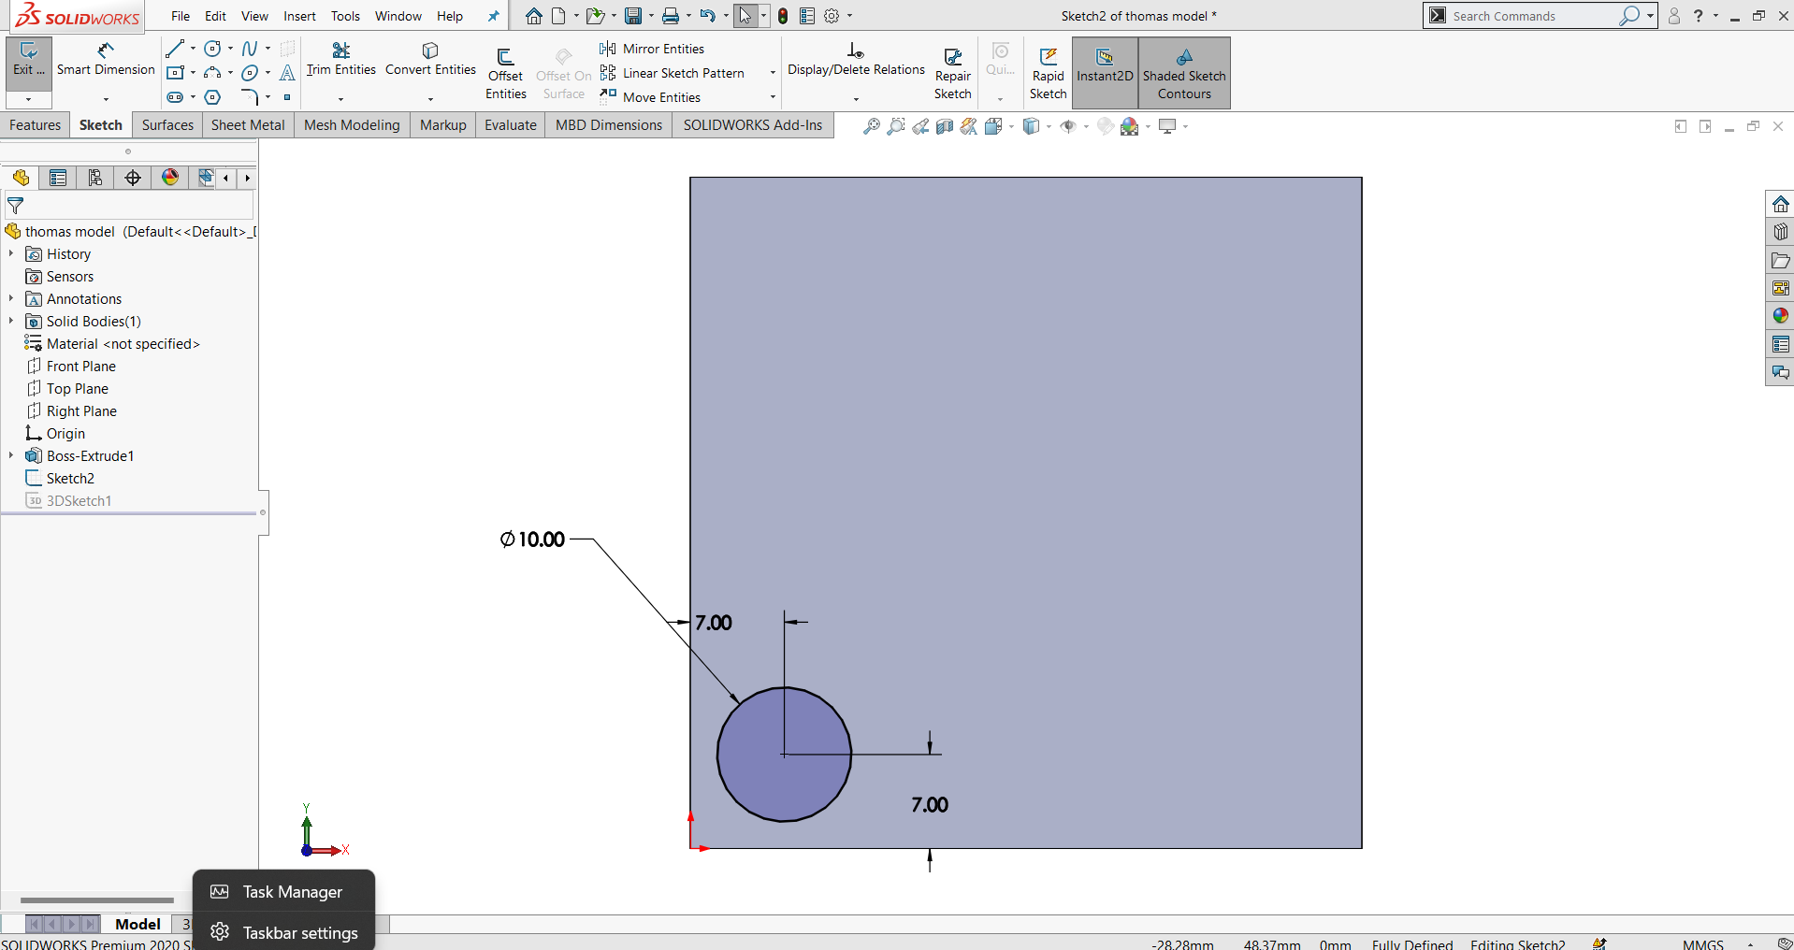Choose the Straight Slot tool
The image size is (1794, 950).
pyautogui.click(x=175, y=97)
